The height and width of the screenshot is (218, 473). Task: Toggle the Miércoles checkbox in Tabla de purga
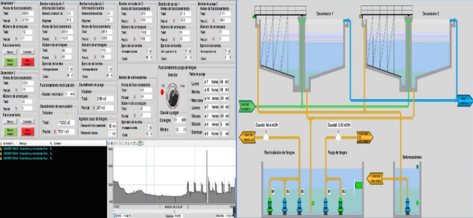(191, 100)
